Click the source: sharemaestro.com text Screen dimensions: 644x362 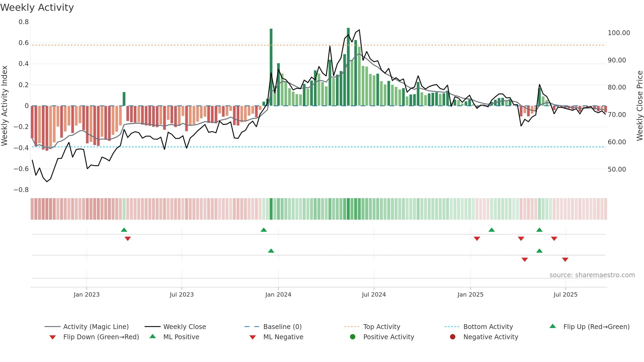click(x=592, y=275)
